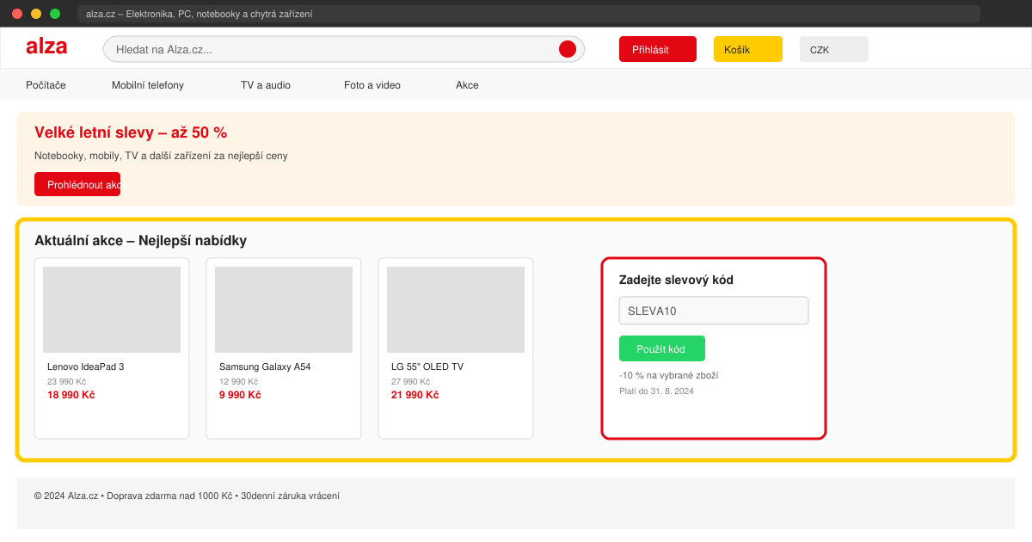This screenshot has height=542, width=1032.
Task: Click the 18 990 Kč sale price
Action: (71, 395)
